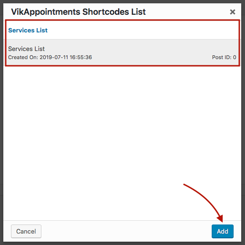
Task: Pick the shortcode created on 2019-07-11
Action: click(122, 52)
